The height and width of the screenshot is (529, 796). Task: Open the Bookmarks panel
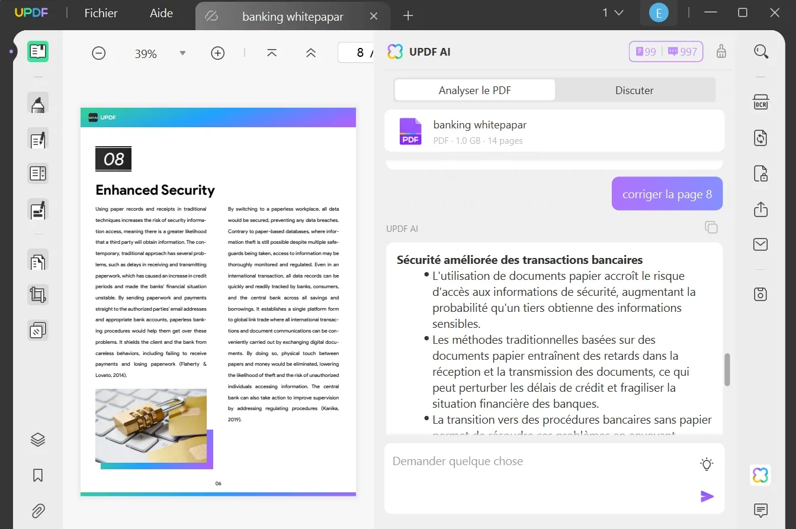tap(38, 475)
